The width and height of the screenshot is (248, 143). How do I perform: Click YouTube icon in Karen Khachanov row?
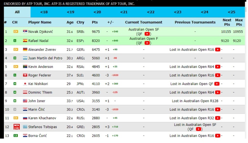point(218,118)
